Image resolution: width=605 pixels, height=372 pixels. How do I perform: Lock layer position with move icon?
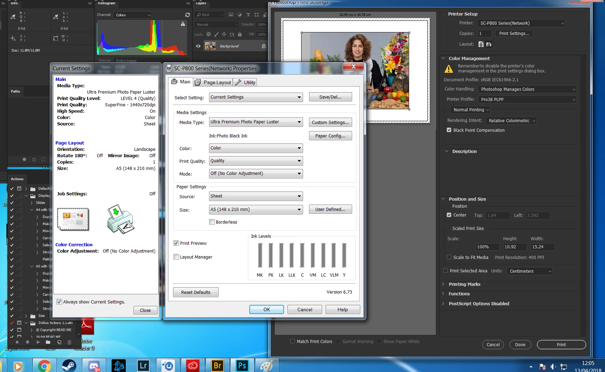pyautogui.click(x=224, y=34)
